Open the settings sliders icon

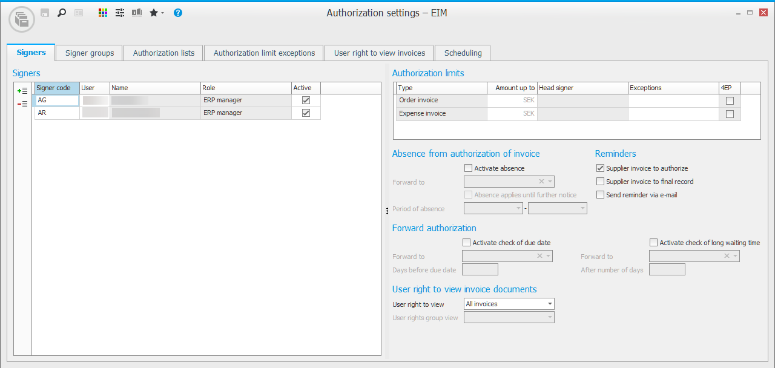pyautogui.click(x=120, y=13)
